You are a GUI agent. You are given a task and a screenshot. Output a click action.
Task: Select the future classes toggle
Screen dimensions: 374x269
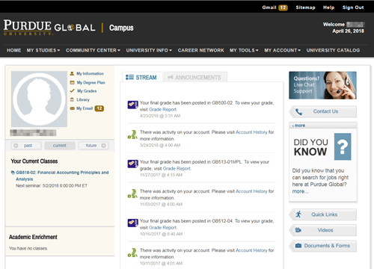coord(93,146)
